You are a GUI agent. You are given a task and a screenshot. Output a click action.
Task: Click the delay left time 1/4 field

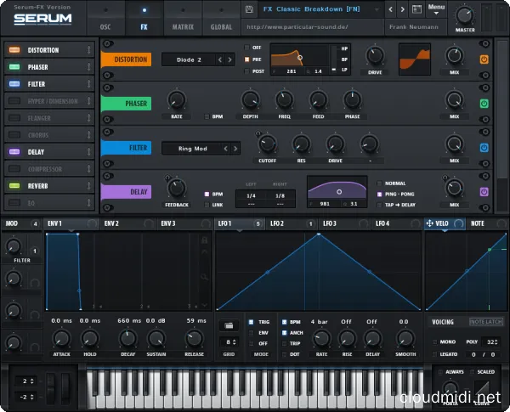(x=251, y=195)
